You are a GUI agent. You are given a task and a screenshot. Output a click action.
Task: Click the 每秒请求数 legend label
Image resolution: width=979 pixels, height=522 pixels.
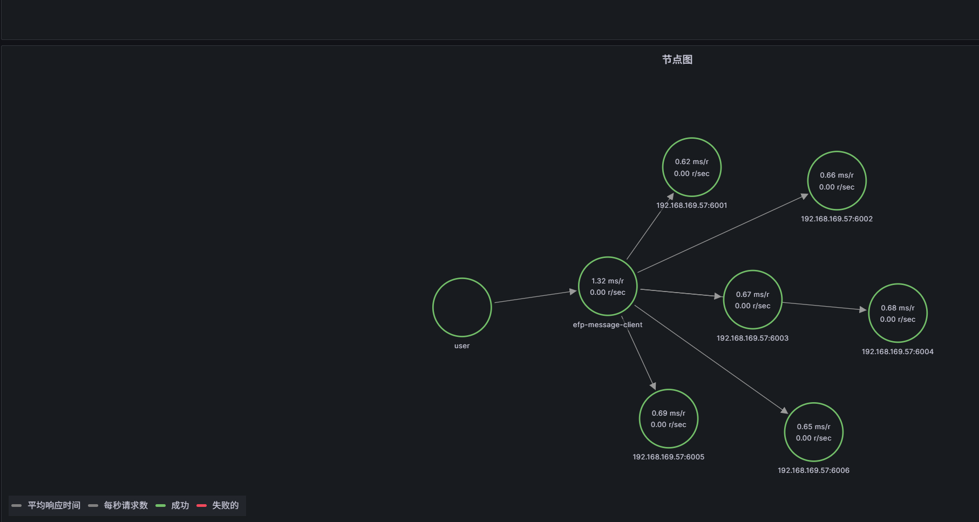126,505
